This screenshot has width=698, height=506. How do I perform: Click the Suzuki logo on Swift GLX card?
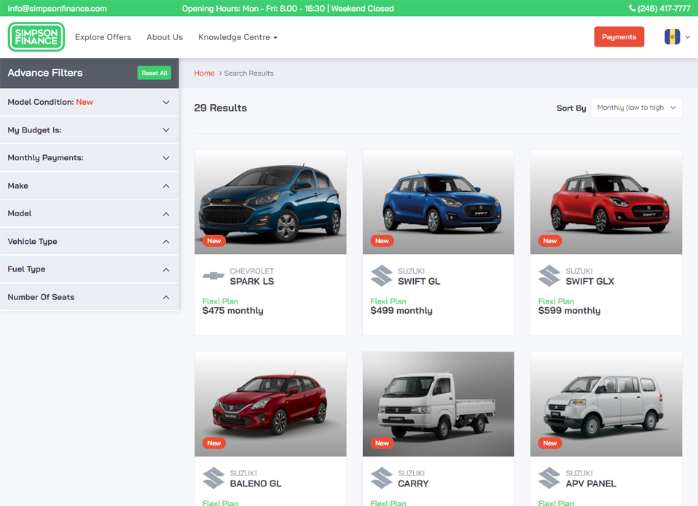click(549, 276)
